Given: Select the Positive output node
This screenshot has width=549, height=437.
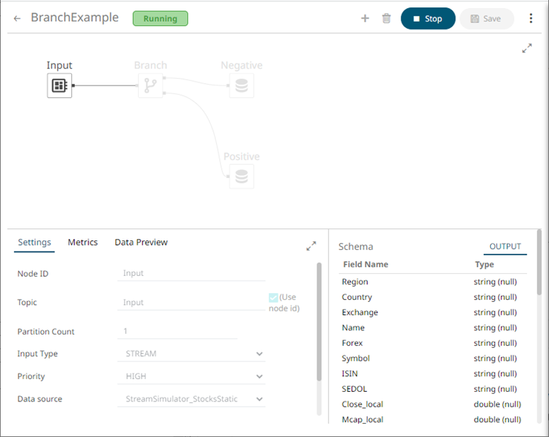Looking at the screenshot, I should [241, 177].
